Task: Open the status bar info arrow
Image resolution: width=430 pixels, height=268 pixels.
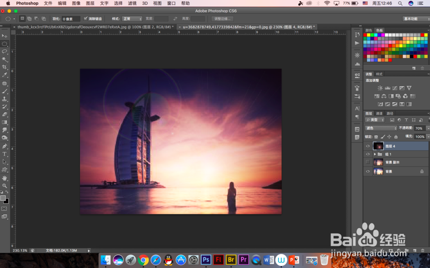Action: tap(89, 250)
